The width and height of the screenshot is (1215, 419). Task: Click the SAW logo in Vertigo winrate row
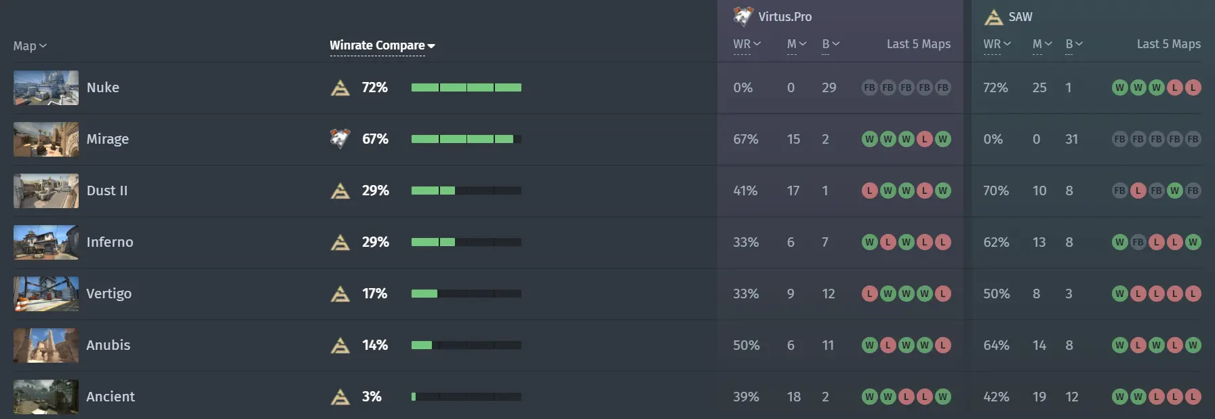pyautogui.click(x=340, y=294)
